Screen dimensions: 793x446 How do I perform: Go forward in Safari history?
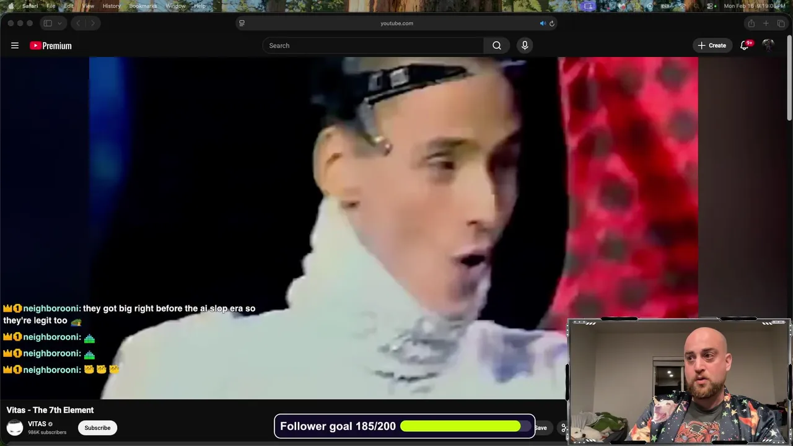(x=93, y=23)
